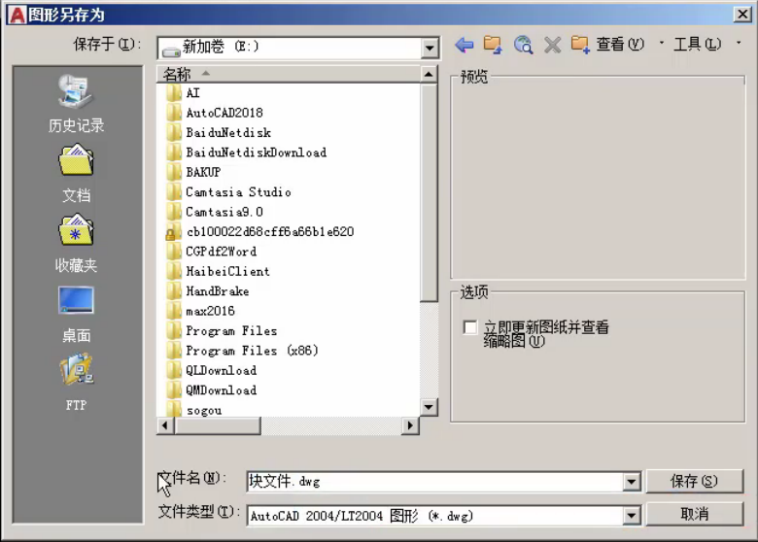Image resolution: width=758 pixels, height=542 pixels.
Task: Click the horizontal scrollbar left arrow
Action: point(165,425)
